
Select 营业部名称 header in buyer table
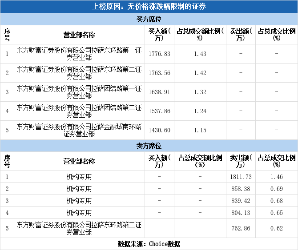point(79,35)
